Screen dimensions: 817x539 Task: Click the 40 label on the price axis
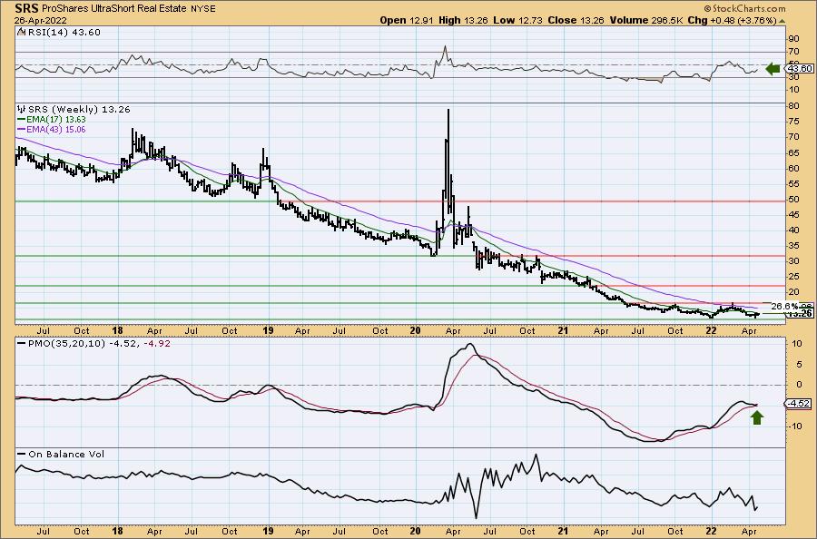coord(793,230)
